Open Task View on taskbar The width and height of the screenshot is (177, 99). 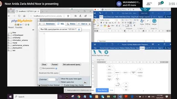point(61,97)
